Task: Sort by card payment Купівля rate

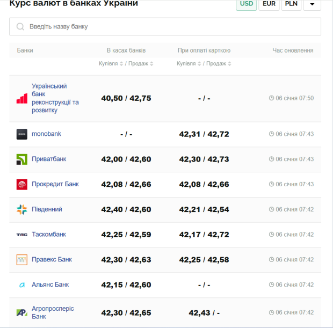Action: tap(189, 64)
